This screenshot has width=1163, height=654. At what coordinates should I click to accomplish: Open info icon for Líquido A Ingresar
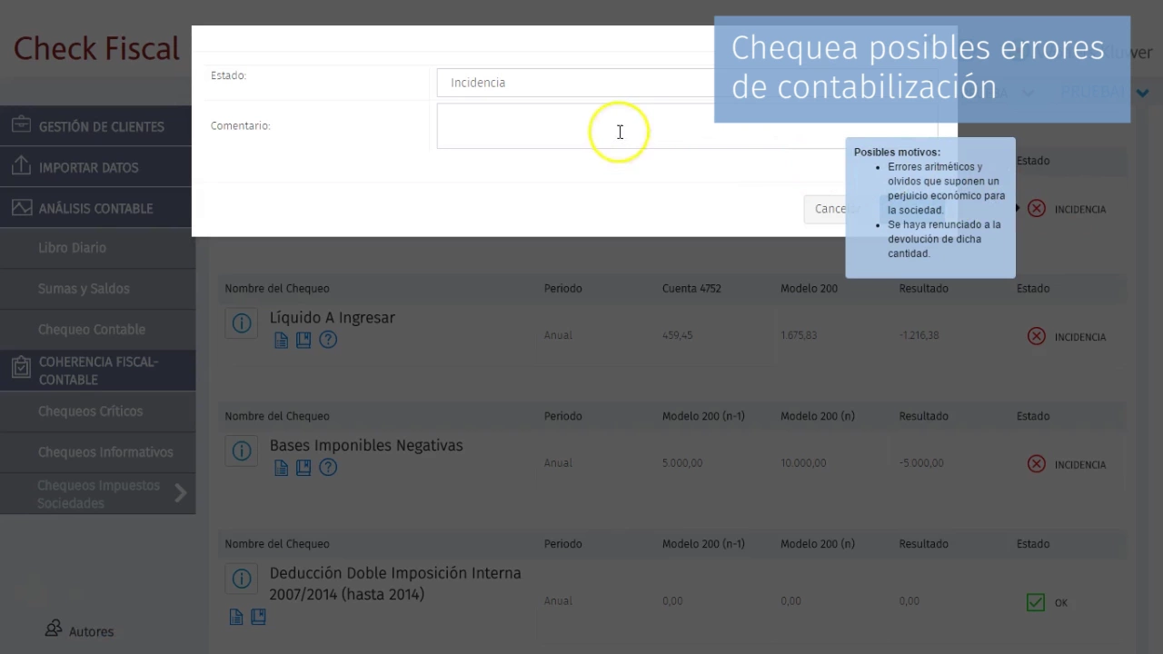[x=242, y=323]
